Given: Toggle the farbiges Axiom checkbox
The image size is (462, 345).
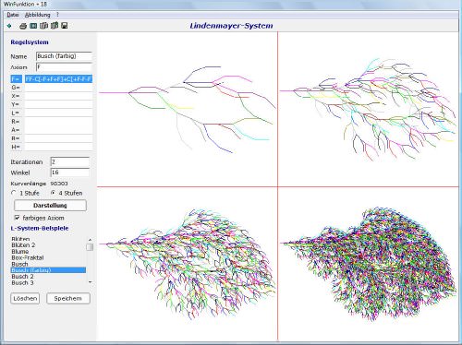Looking at the screenshot, I should 18,218.
